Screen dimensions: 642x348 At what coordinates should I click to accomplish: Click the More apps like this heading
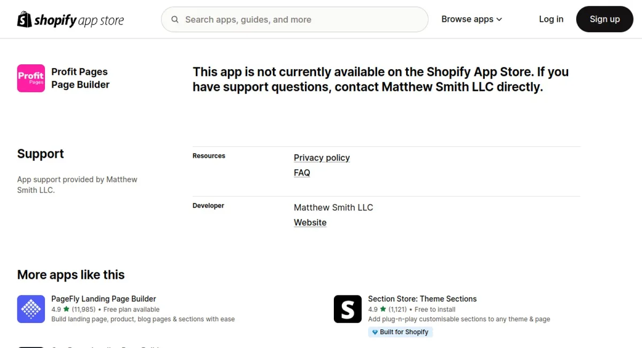point(71,275)
